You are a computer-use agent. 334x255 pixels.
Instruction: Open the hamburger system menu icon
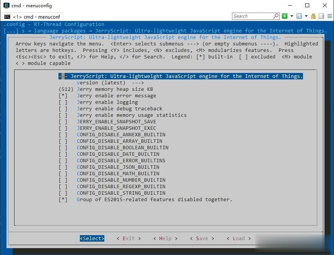tap(329, 16)
